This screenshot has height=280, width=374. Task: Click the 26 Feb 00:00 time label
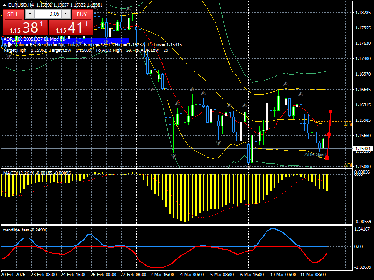[103, 275]
